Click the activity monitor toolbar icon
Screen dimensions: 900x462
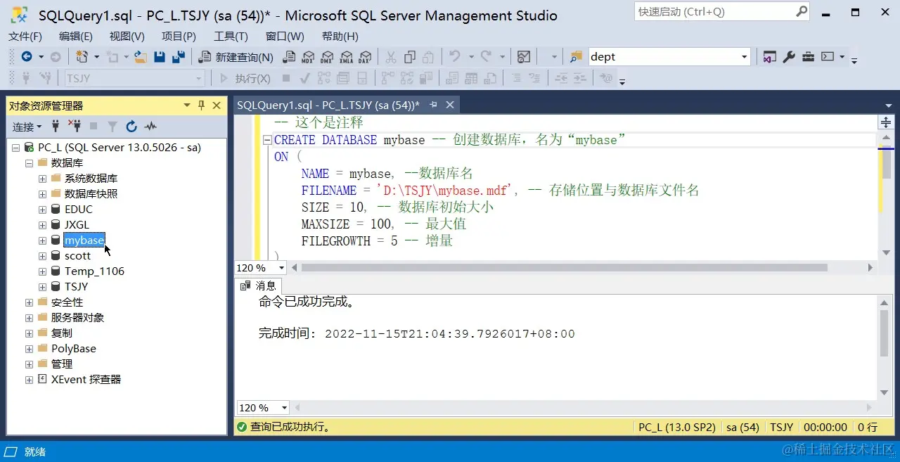[523, 57]
